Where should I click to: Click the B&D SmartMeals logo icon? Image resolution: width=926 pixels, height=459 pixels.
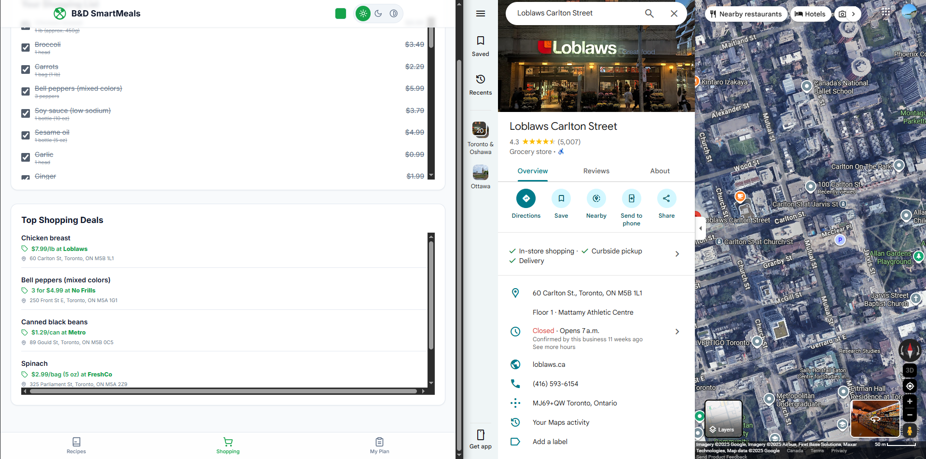(x=60, y=14)
